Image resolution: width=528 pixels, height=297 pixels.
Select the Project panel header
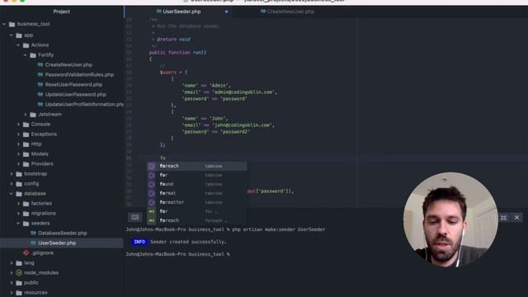tap(62, 12)
